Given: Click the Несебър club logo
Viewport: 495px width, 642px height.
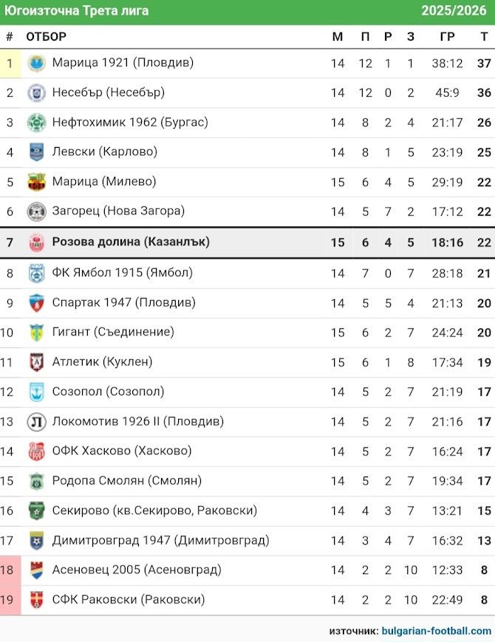Looking at the screenshot, I should 36,93.
